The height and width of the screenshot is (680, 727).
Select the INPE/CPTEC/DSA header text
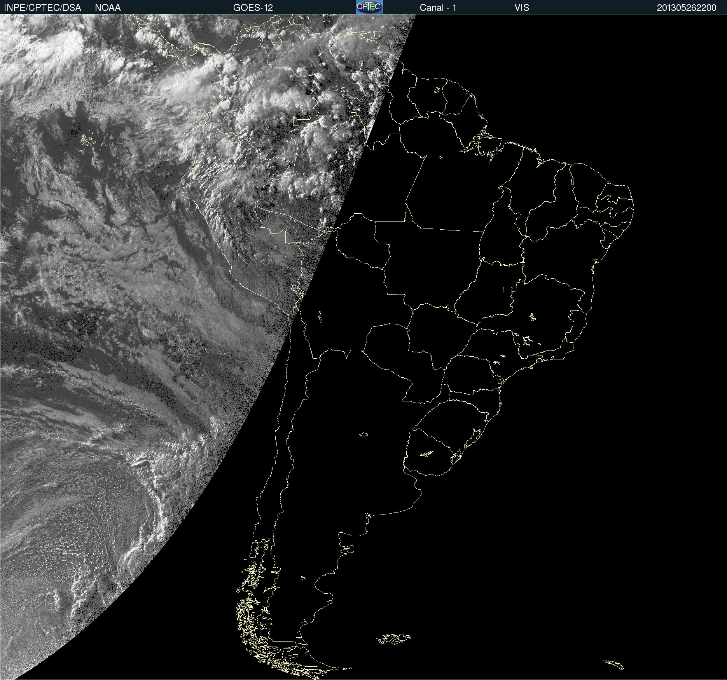(x=42, y=8)
